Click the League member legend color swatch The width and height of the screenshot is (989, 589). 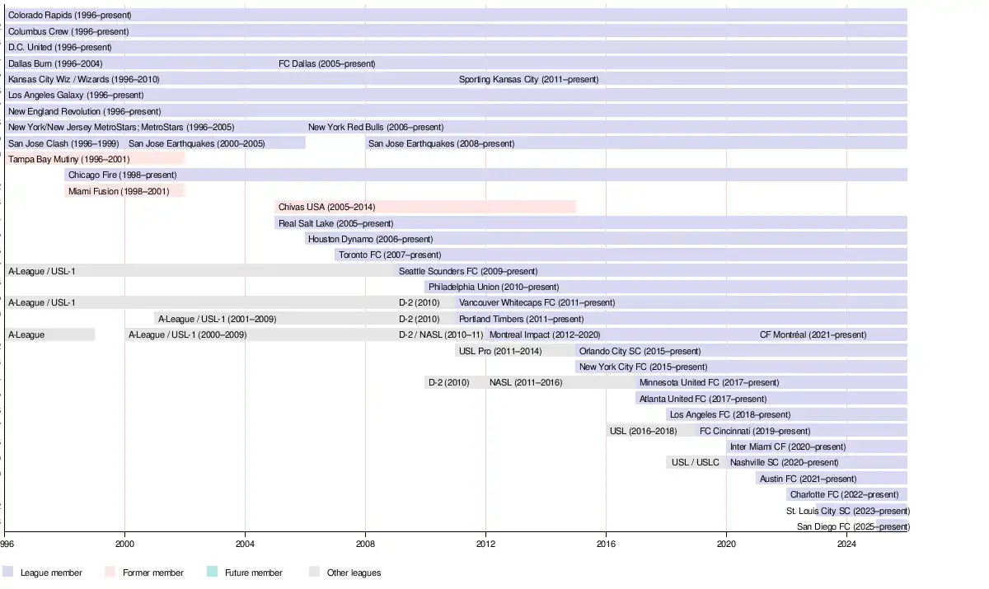[8, 573]
